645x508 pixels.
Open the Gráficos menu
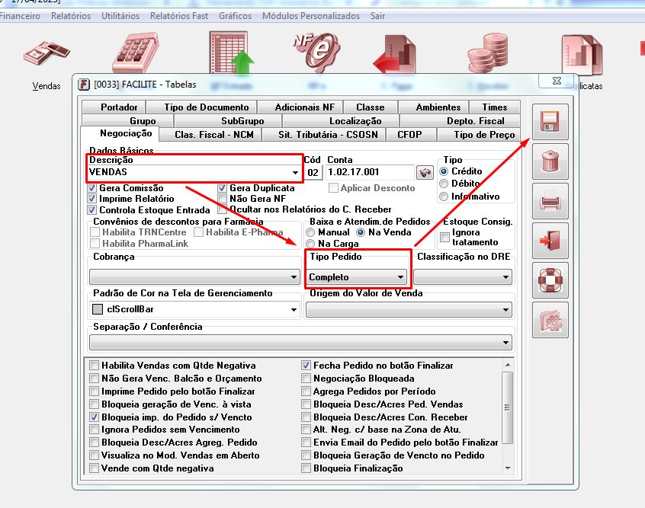coord(235,16)
